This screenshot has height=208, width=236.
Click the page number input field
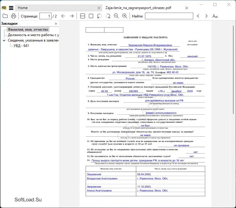coord(46,16)
